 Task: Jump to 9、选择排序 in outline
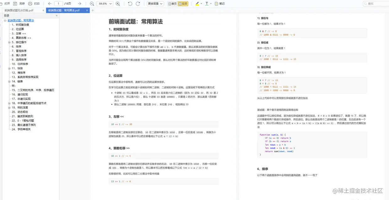click(19, 59)
